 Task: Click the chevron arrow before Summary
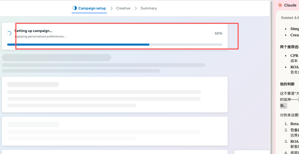click(136, 8)
